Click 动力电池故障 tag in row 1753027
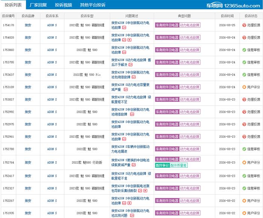Screen dimensions: 263x218 point(190,100)
